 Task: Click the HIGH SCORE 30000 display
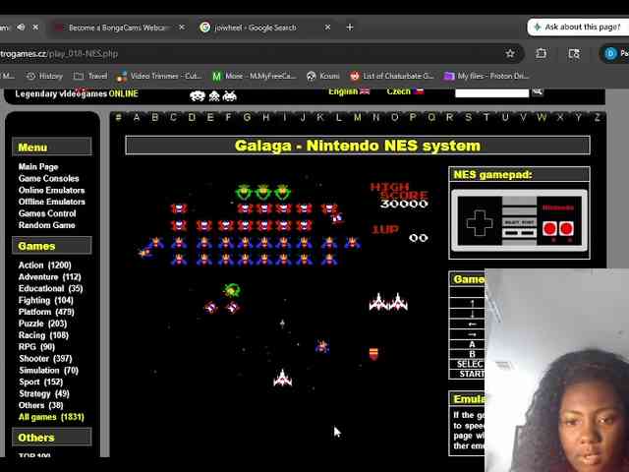(x=399, y=196)
